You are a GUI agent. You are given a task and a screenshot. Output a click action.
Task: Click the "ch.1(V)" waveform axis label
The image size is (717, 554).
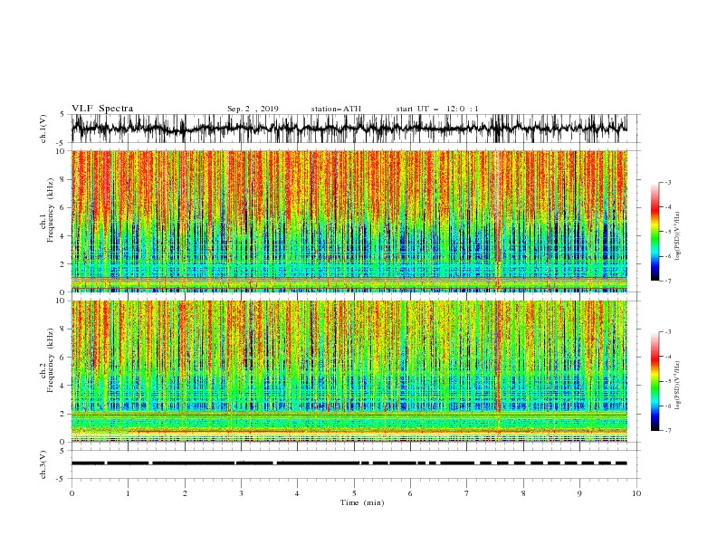[x=43, y=129]
